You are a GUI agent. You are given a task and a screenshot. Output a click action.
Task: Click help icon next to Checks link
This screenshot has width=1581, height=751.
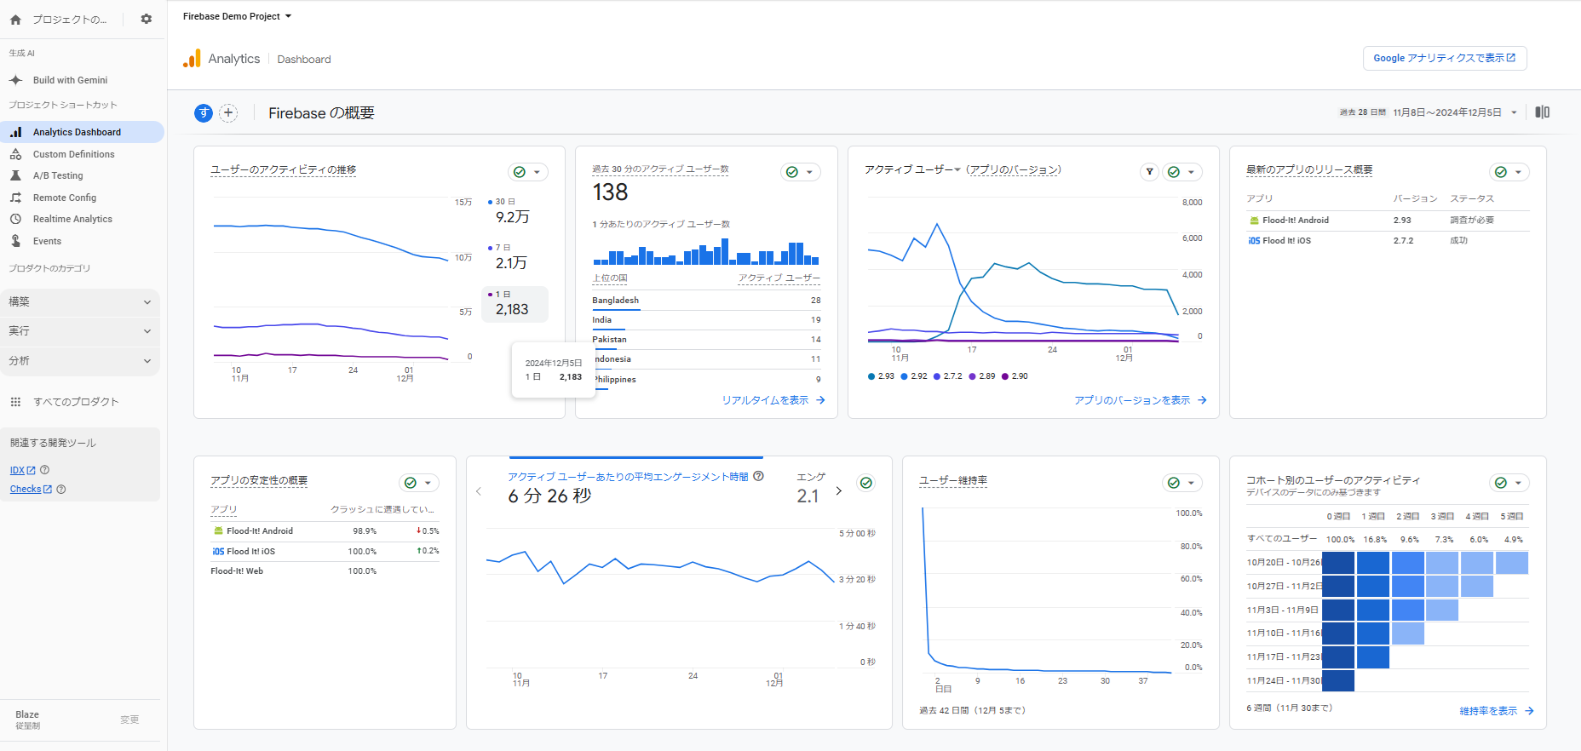point(61,489)
